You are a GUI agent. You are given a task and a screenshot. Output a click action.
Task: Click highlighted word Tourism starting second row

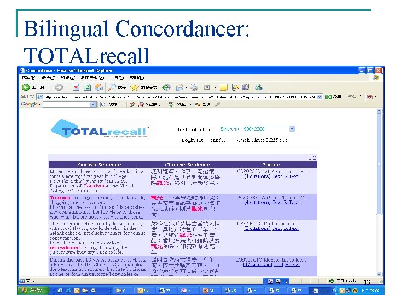60,198
